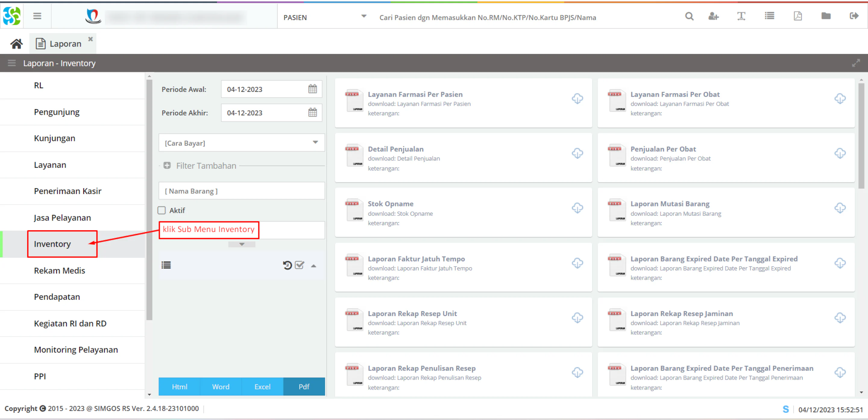Image resolution: width=868 pixels, height=420 pixels.
Task: Choose the Excel output format button
Action: [x=262, y=386]
